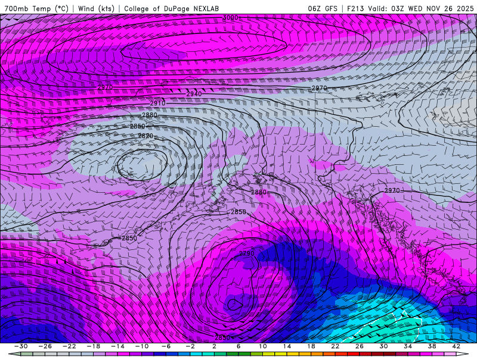Select the positive 14 legend value

pyautogui.click(x=287, y=346)
